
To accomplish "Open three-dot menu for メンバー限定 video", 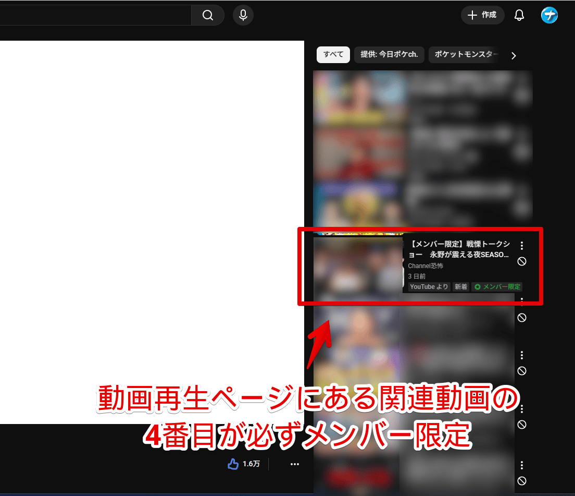I will [522, 246].
